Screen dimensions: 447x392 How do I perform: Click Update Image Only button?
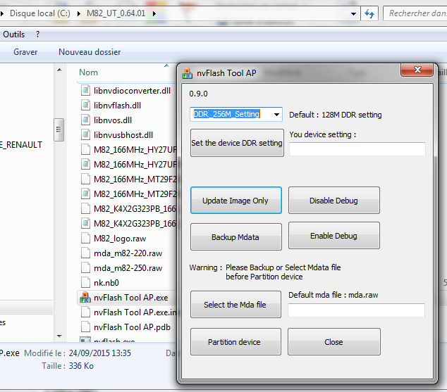[x=235, y=201]
